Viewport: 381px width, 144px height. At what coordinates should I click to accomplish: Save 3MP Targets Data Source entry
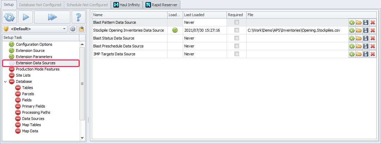pyautogui.click(x=366, y=54)
